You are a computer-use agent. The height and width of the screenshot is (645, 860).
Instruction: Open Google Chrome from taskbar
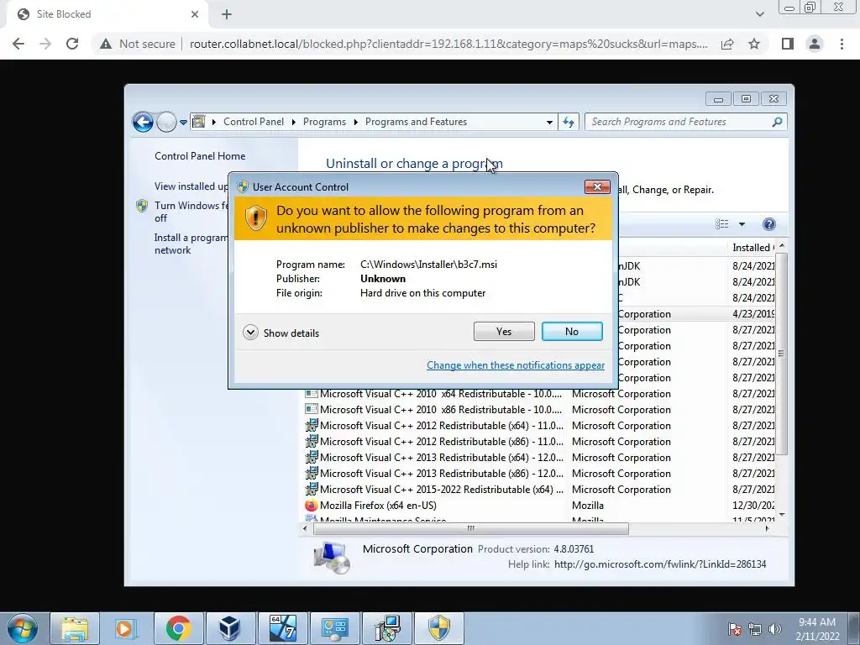point(178,628)
